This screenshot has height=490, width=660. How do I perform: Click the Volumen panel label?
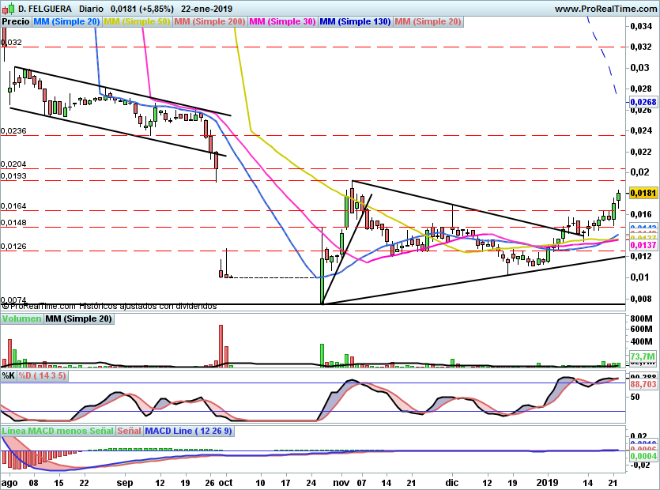tap(21, 318)
